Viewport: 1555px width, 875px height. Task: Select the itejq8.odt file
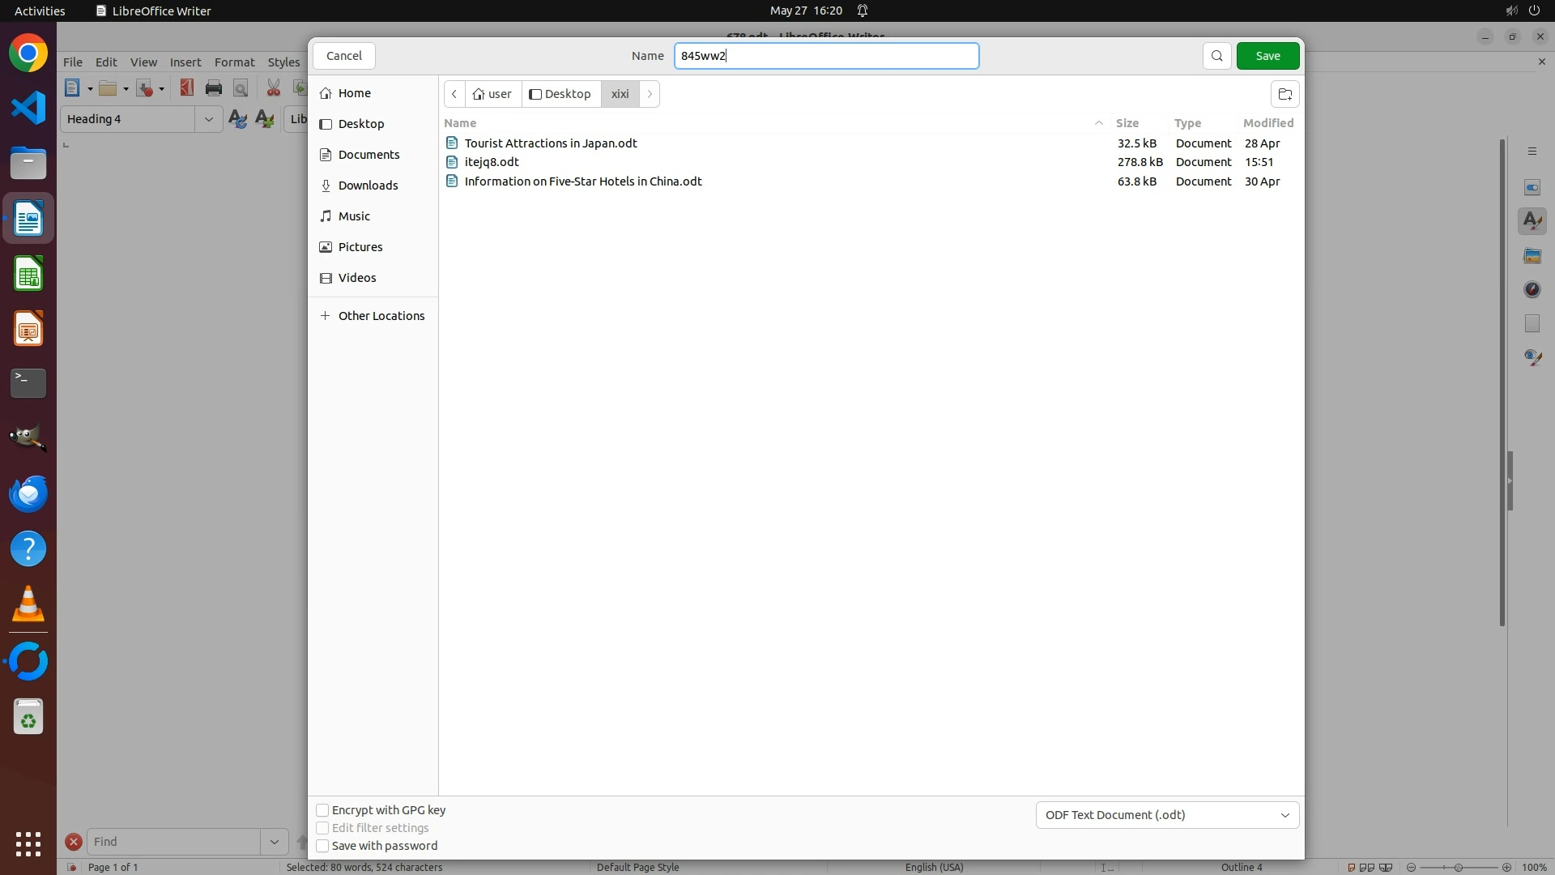492,162
